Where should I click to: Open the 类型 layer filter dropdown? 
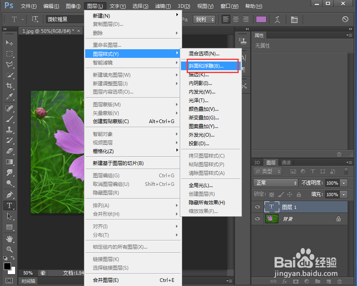point(268,171)
